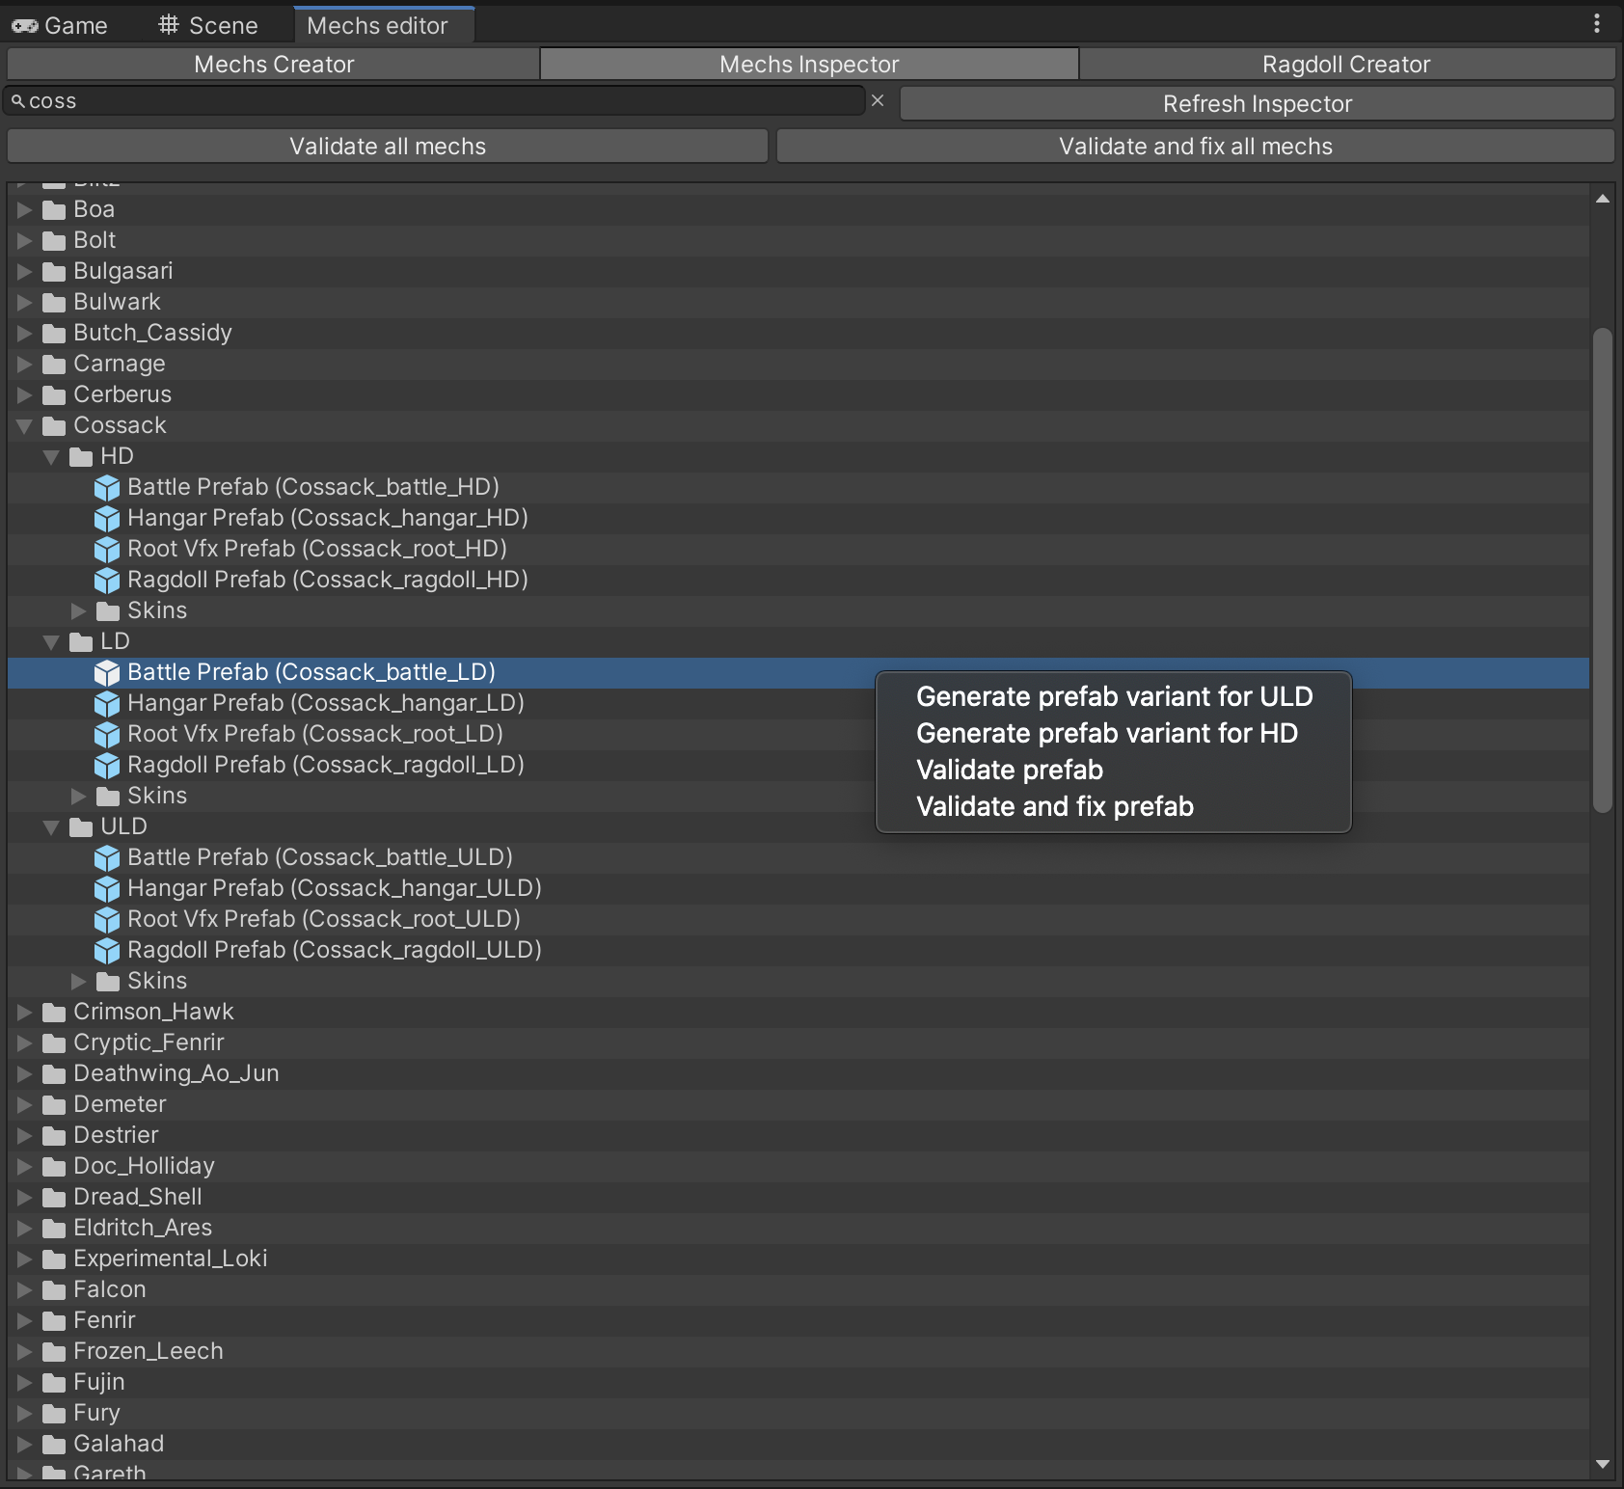Switch to the Ragdoll Creator tab

click(1345, 65)
